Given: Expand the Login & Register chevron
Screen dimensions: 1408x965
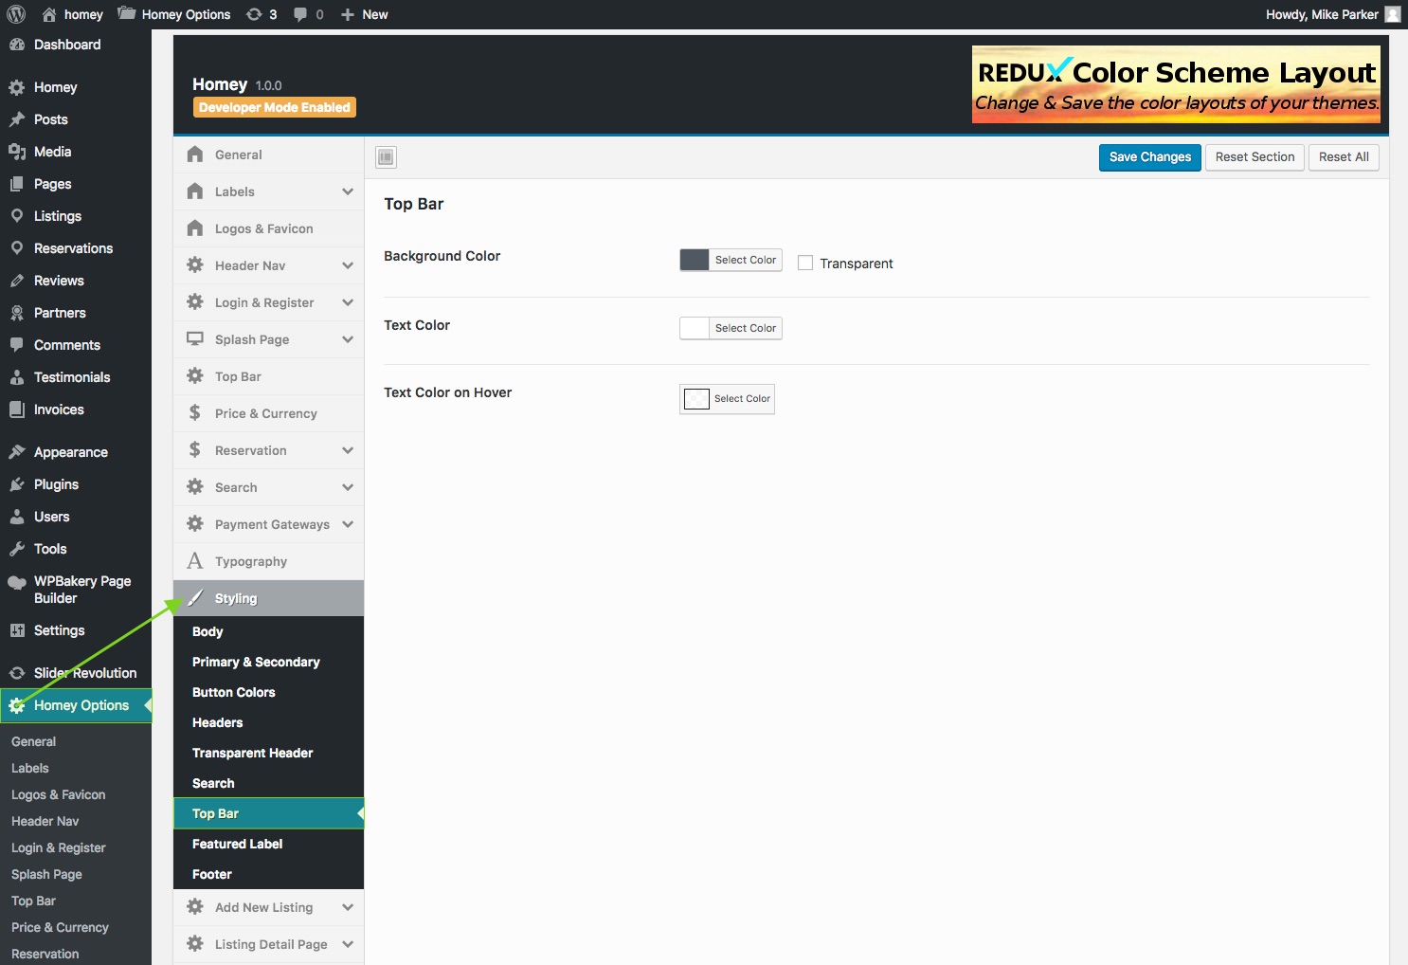Looking at the screenshot, I should (x=348, y=302).
